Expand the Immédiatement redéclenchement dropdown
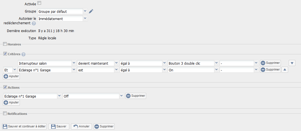 (63, 19)
